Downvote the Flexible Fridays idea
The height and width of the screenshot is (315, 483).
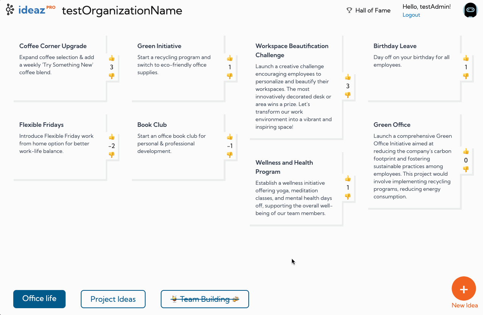click(x=111, y=155)
